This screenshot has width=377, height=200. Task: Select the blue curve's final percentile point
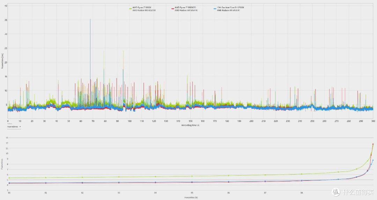(373, 160)
